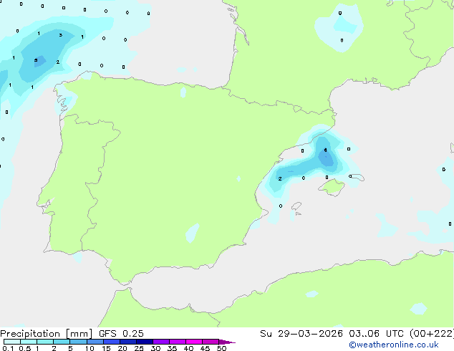Screen dimensions: 454x351
Task: Click the 45–50 mm legend swatch
Action: pyautogui.click(x=211, y=342)
